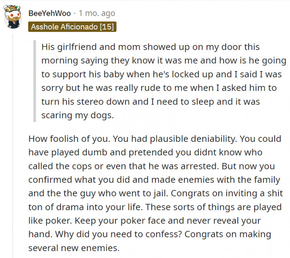Click the "1 mo. ago" comment timestamp
The width and height of the screenshot is (290, 258).
pyautogui.click(x=97, y=13)
